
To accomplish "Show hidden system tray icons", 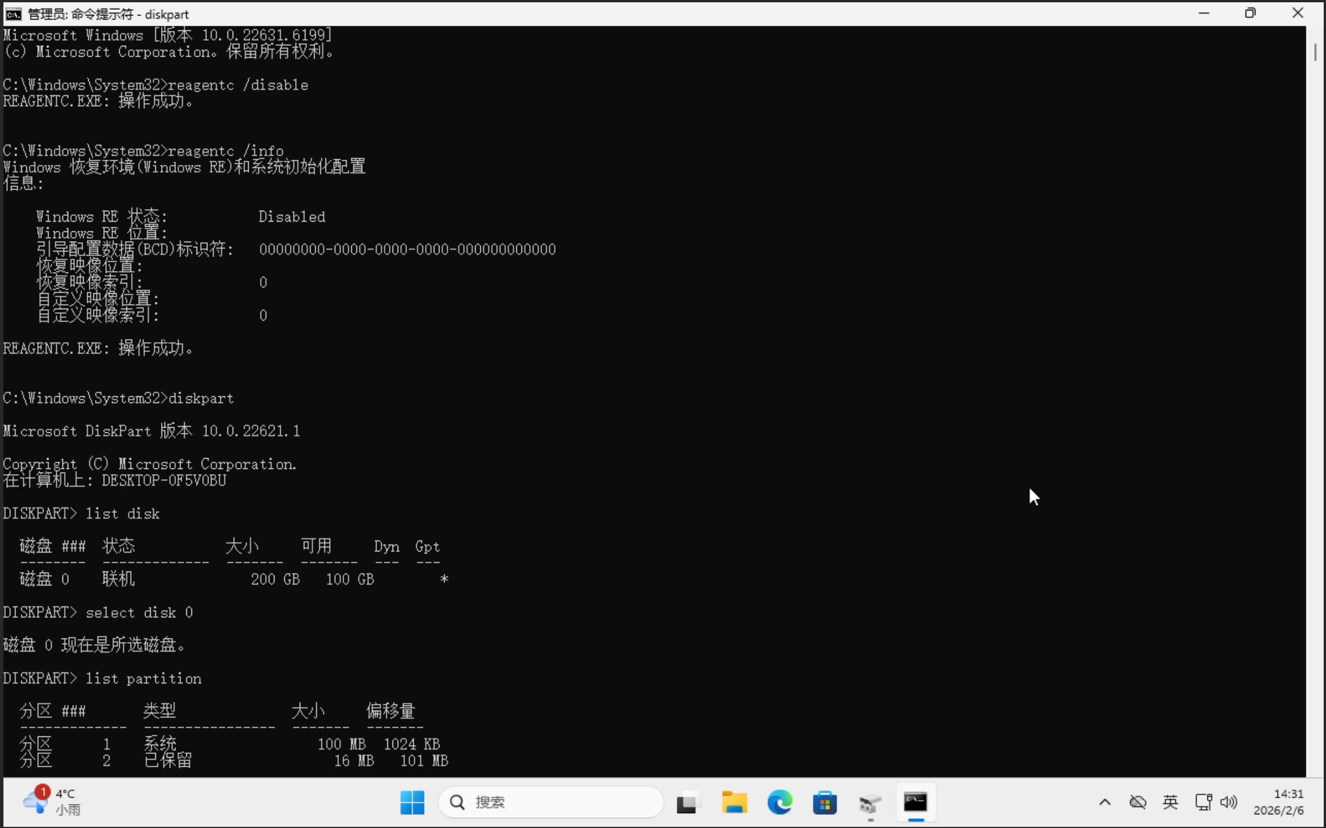I will [1105, 802].
